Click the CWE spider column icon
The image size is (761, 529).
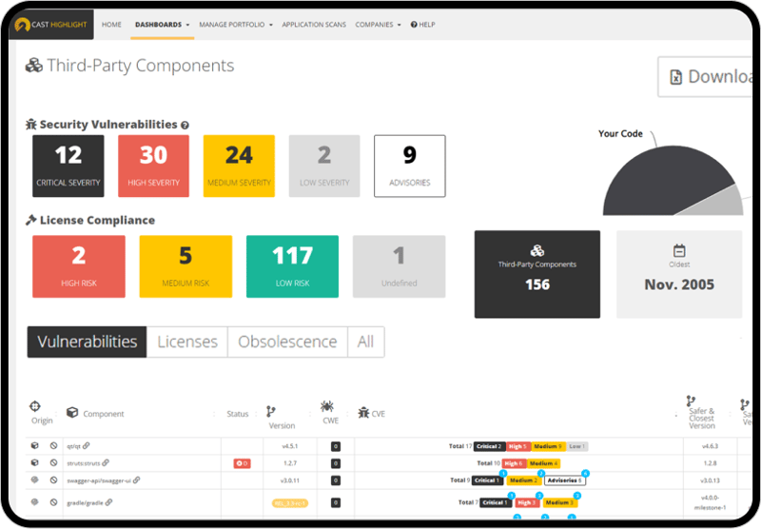[x=327, y=406]
